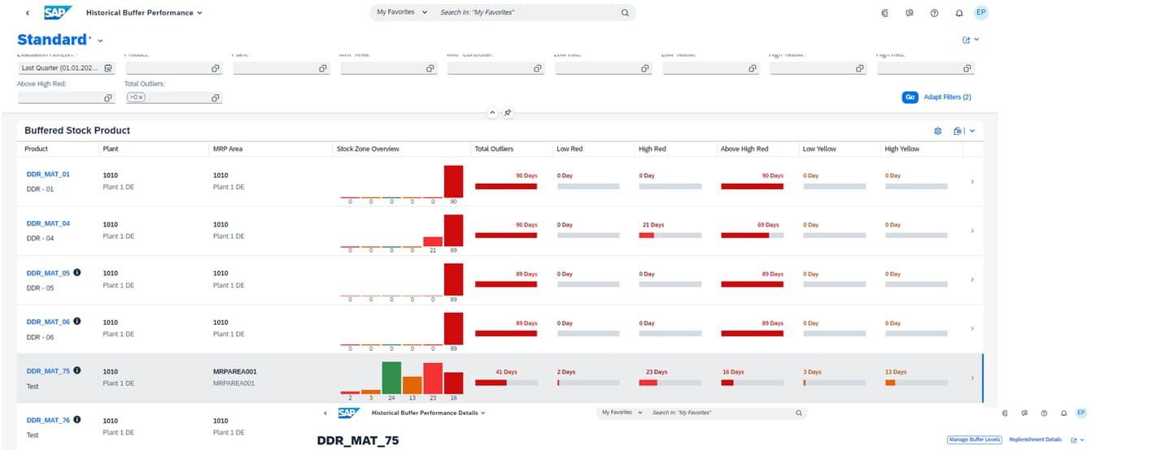Expand Historical Buffer Performance title dropdown
Viewport: 1157px width, 450px height.
tap(200, 13)
